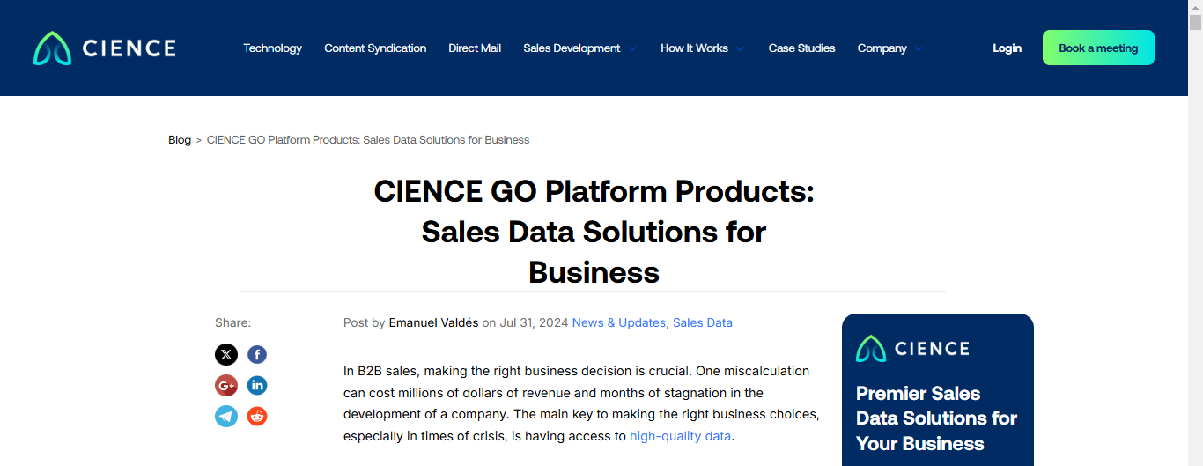Open the How It Works dropdown

click(740, 49)
